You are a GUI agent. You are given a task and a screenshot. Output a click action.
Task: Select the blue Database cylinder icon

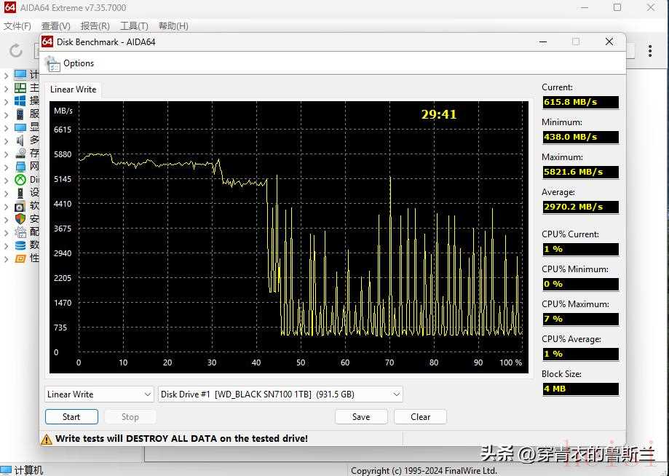[x=20, y=245]
